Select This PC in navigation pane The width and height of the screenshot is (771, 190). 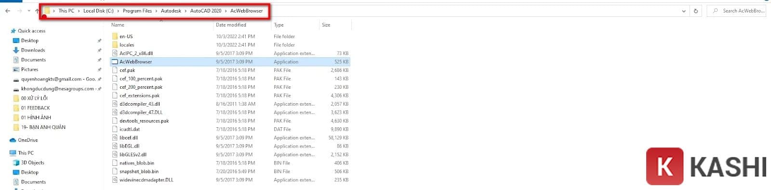[x=26, y=153]
